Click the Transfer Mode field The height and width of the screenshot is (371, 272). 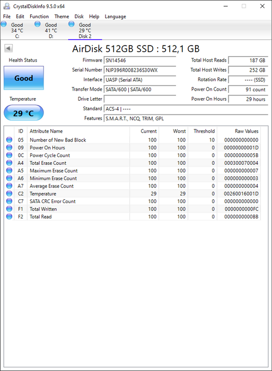(x=140, y=90)
